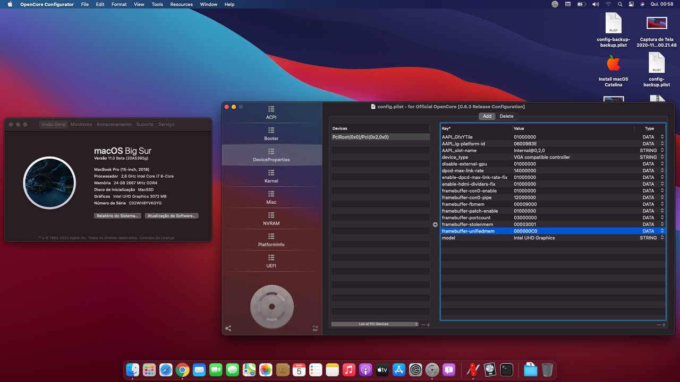Select the AAPL,ig-platform-id key cell
The image size is (680, 382).
pos(463,144)
